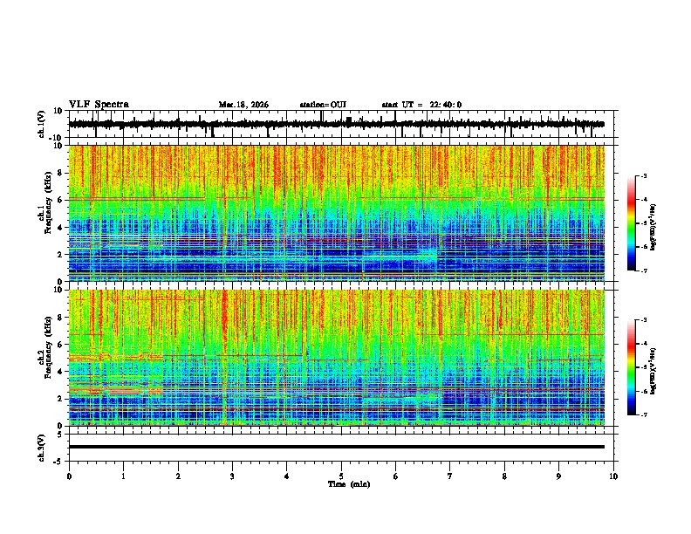Click the 'station=OUI' label
The width and height of the screenshot is (691, 534).
tap(323, 105)
